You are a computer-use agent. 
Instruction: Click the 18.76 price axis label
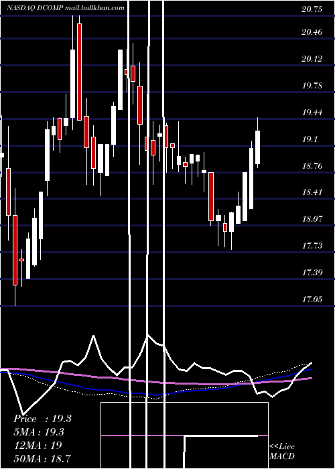[312, 166]
